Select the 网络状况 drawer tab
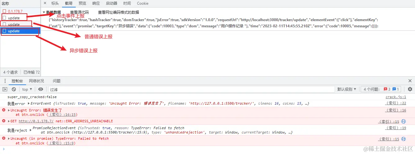The width and height of the screenshot is (415, 154). [37, 81]
